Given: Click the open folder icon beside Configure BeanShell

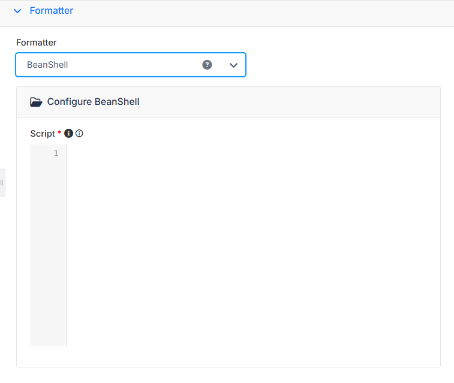Looking at the screenshot, I should pyautogui.click(x=36, y=102).
